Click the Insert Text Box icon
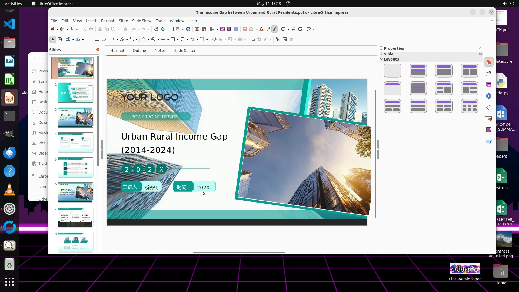Image resolution: width=519 pixels, height=292 pixels. 245,29
